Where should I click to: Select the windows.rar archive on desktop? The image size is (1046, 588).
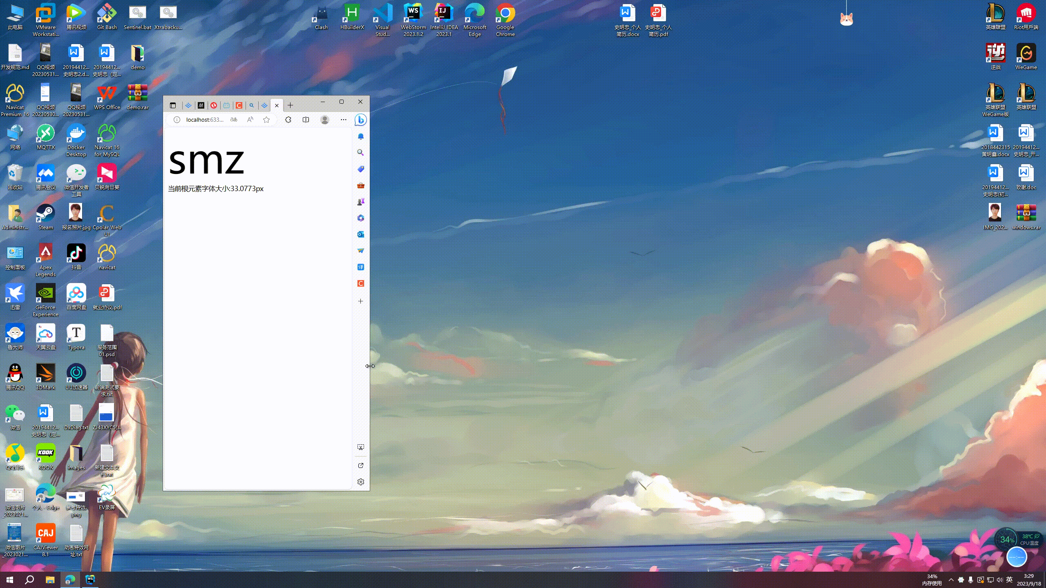[1026, 217]
